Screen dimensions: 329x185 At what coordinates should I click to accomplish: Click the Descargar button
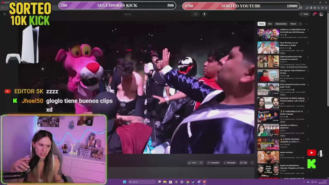click(x=230, y=163)
